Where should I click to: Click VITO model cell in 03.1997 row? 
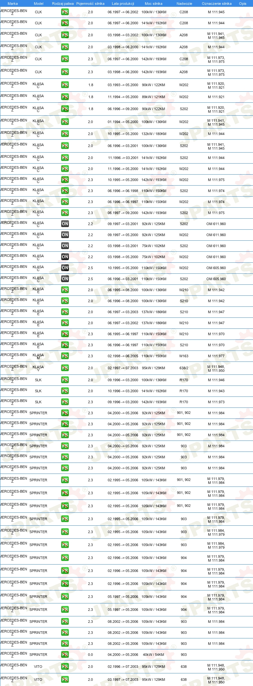38,680
